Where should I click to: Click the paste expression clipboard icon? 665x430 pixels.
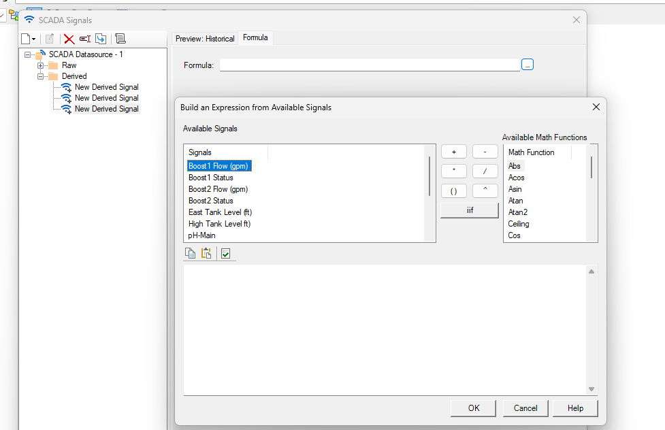207,253
